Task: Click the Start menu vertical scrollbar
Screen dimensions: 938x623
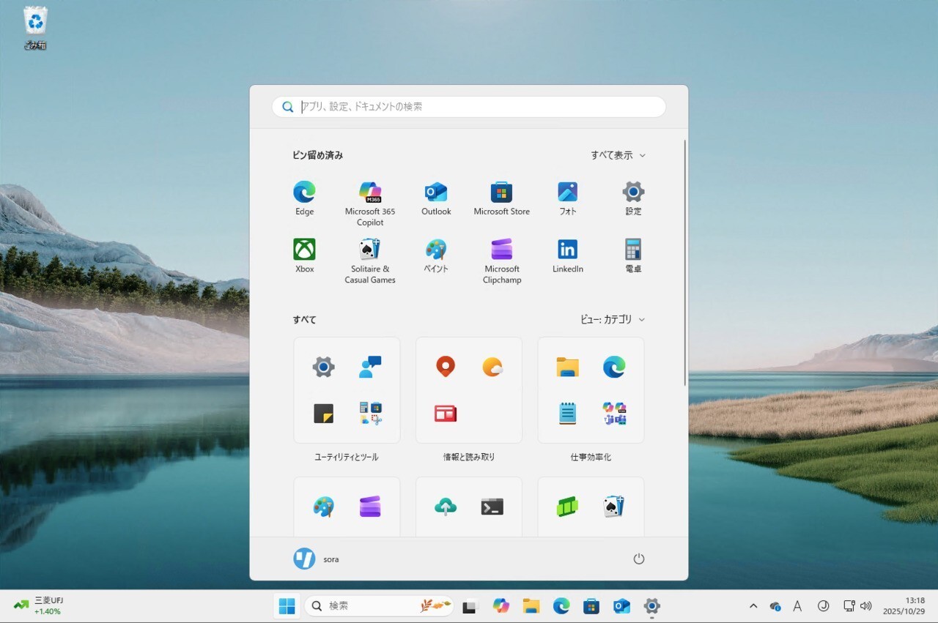Action: tap(685, 264)
